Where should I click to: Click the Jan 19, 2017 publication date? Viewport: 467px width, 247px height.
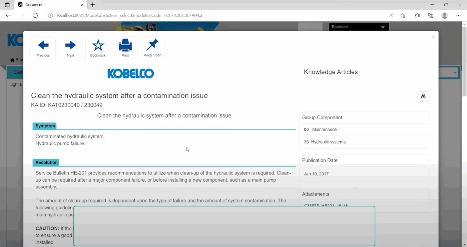(x=316, y=174)
